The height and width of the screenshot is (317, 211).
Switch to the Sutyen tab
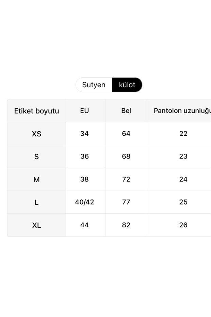pyautogui.click(x=94, y=85)
